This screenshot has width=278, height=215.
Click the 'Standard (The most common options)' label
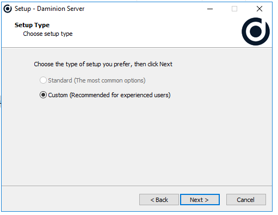point(97,80)
